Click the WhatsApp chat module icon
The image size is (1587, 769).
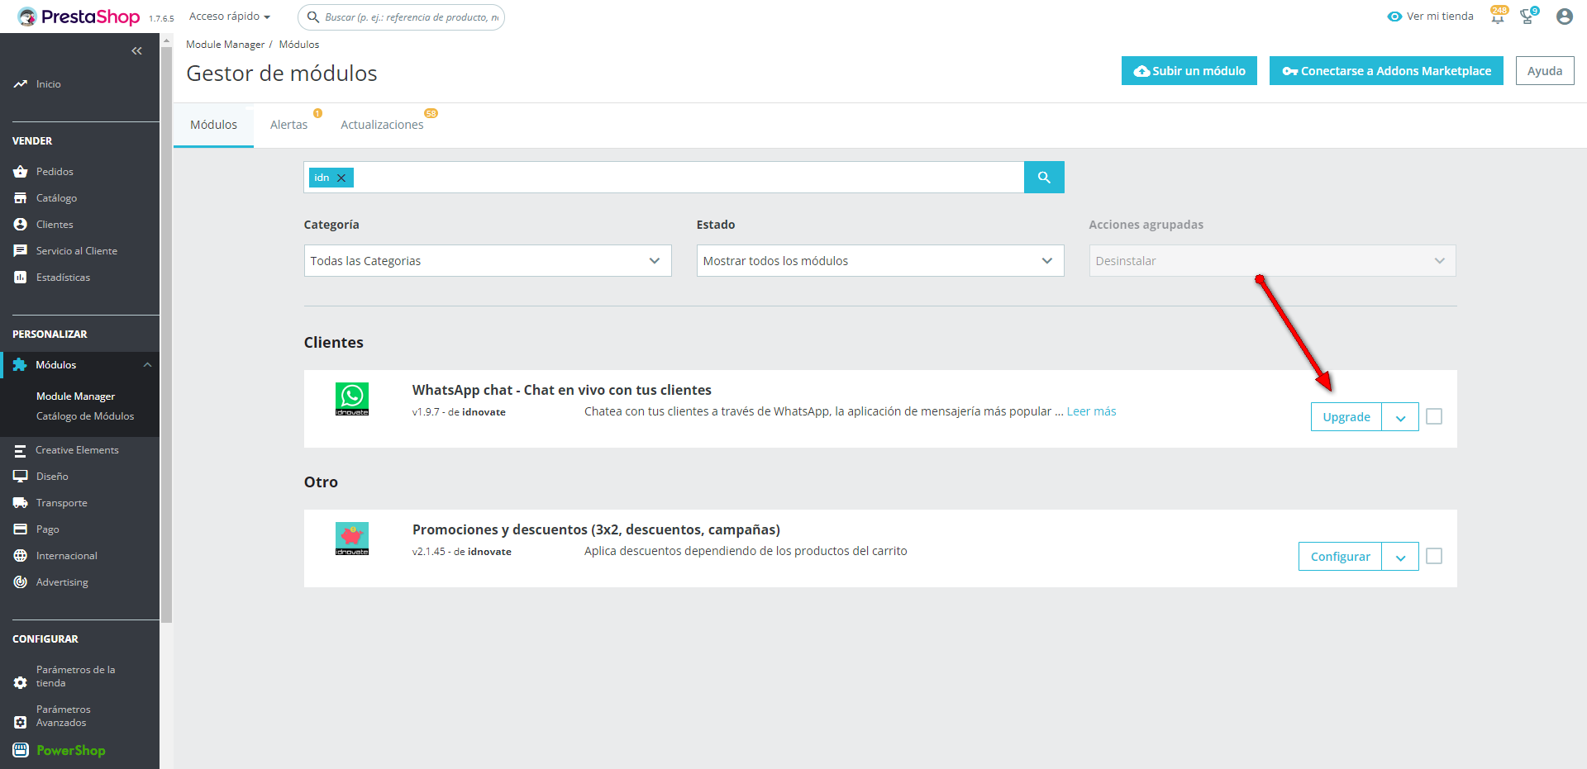coord(352,399)
